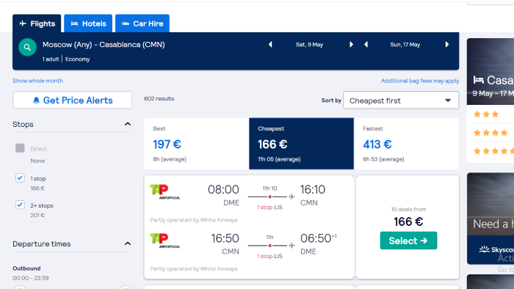Choose the Fastest 413 € sorting card

pyautogui.click(x=406, y=144)
